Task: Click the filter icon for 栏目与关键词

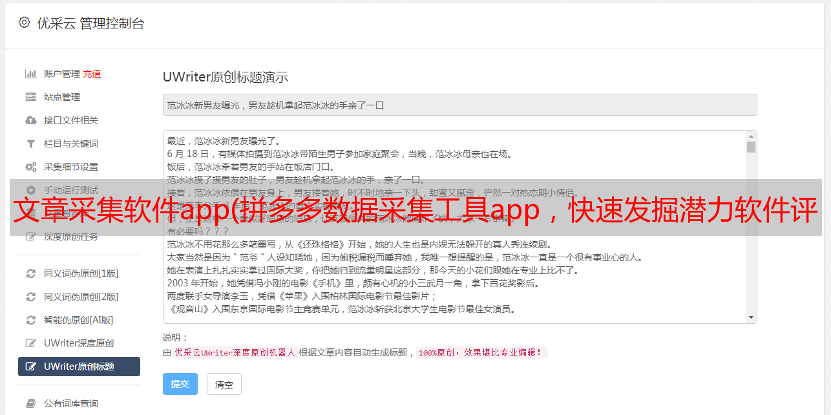Action: [x=30, y=144]
